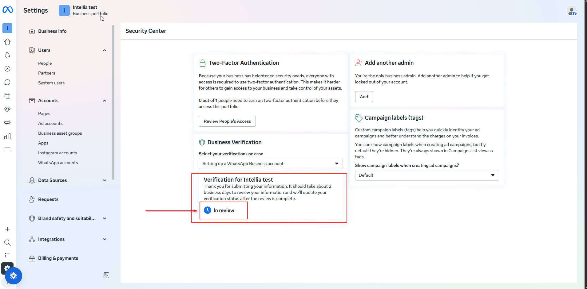Open the Requests section
The image size is (587, 289).
click(48, 199)
